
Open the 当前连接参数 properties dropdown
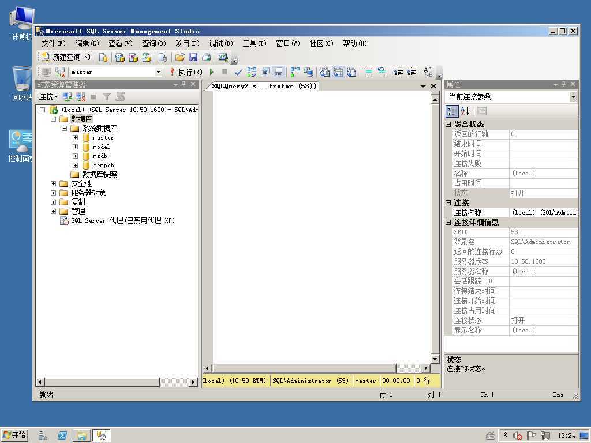click(573, 97)
